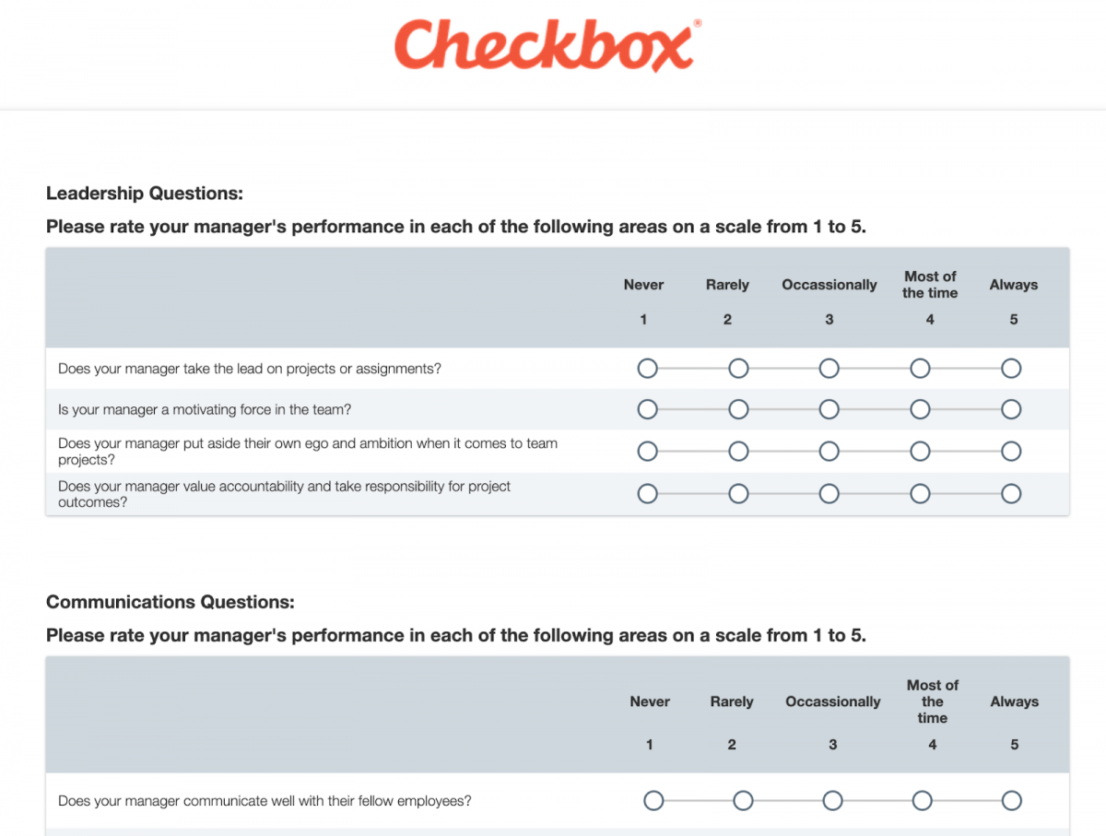This screenshot has width=1106, height=836.
Task: Select 'Never' for manager communicating with employees
Action: coord(653,800)
